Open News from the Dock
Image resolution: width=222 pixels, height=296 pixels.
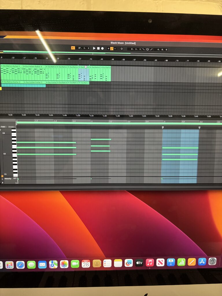coord(160,262)
